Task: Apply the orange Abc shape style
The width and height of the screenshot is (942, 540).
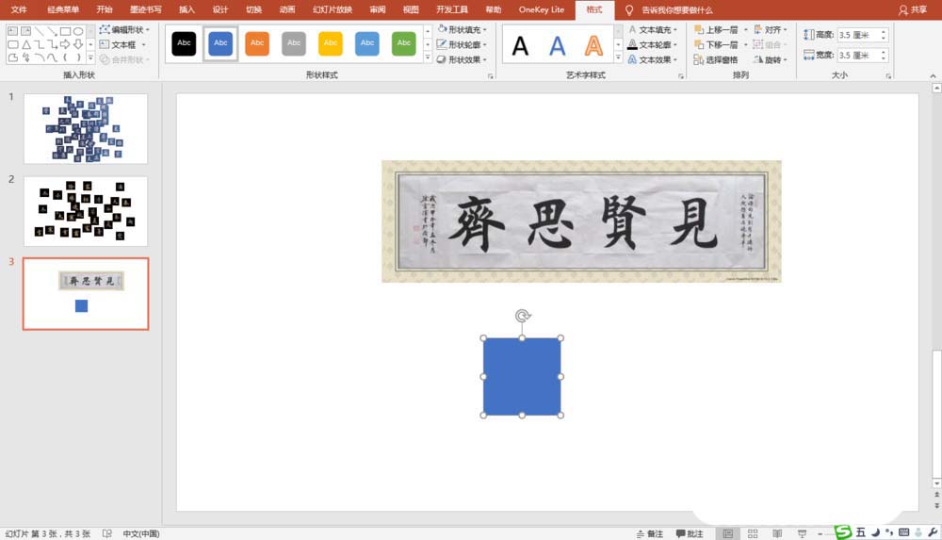Action: [x=257, y=43]
